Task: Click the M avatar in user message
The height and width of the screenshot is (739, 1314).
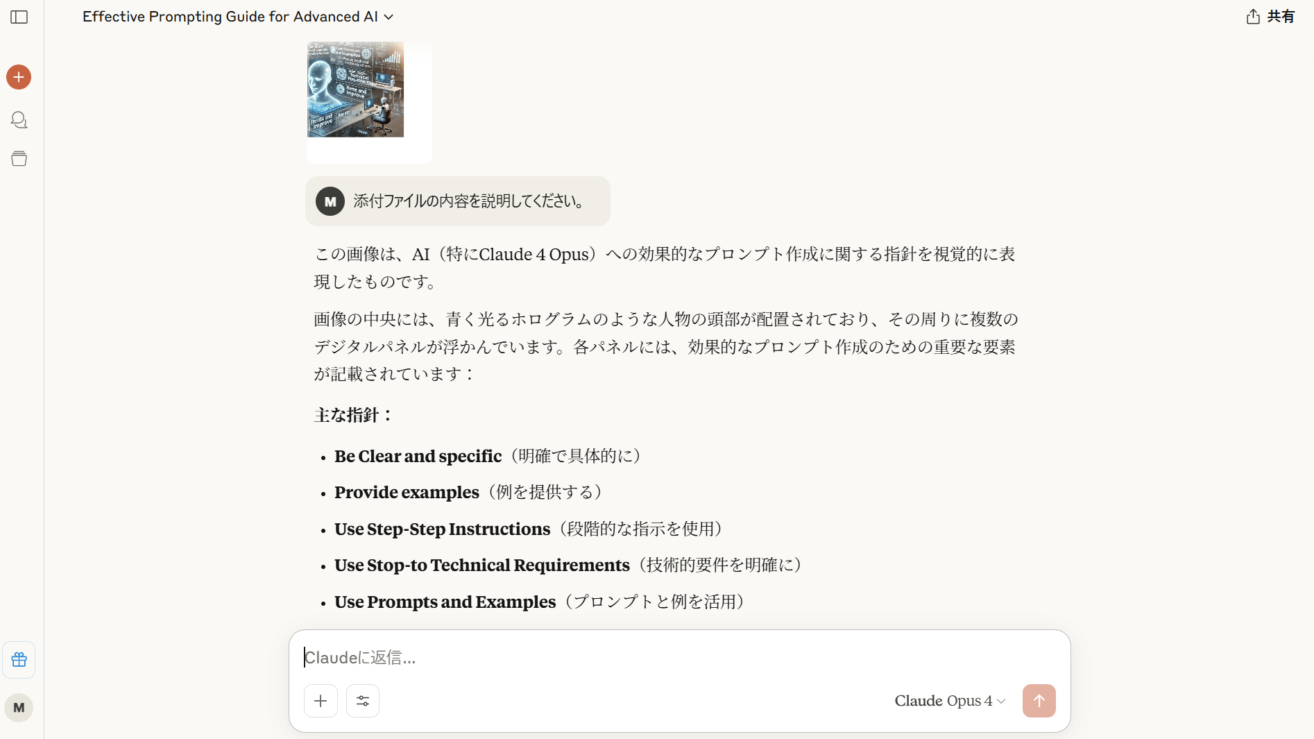Action: click(330, 201)
